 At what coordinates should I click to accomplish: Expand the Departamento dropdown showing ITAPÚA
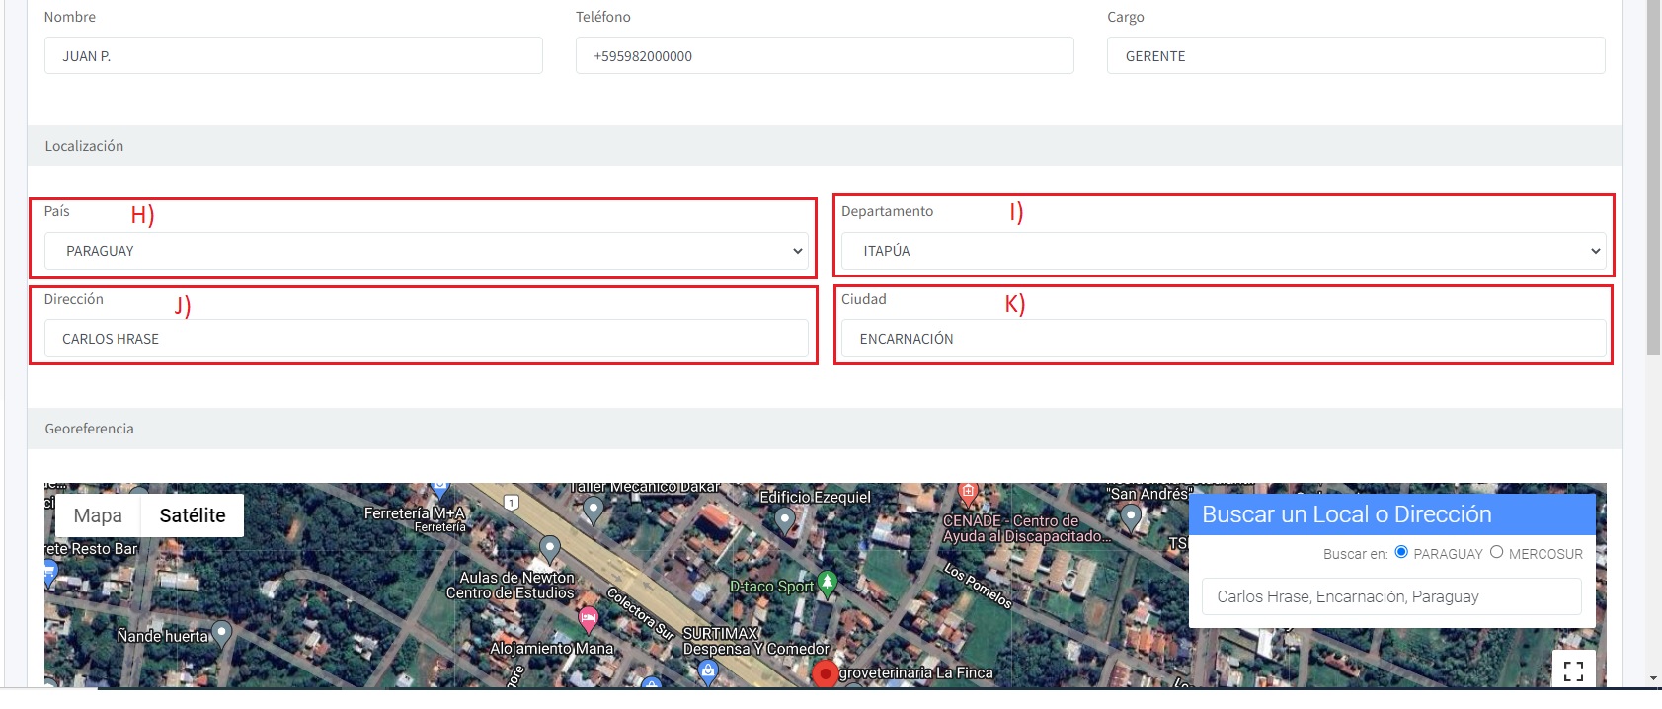pos(1223,251)
